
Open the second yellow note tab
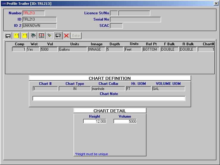[x=25, y=36]
